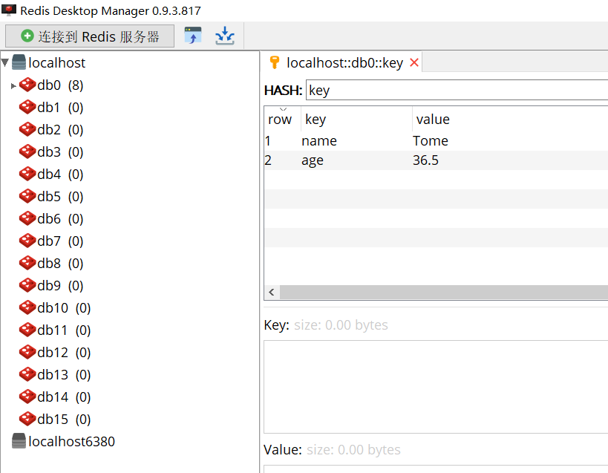
Task: Click the 'db0 (8)' tree label
Action: tap(60, 85)
